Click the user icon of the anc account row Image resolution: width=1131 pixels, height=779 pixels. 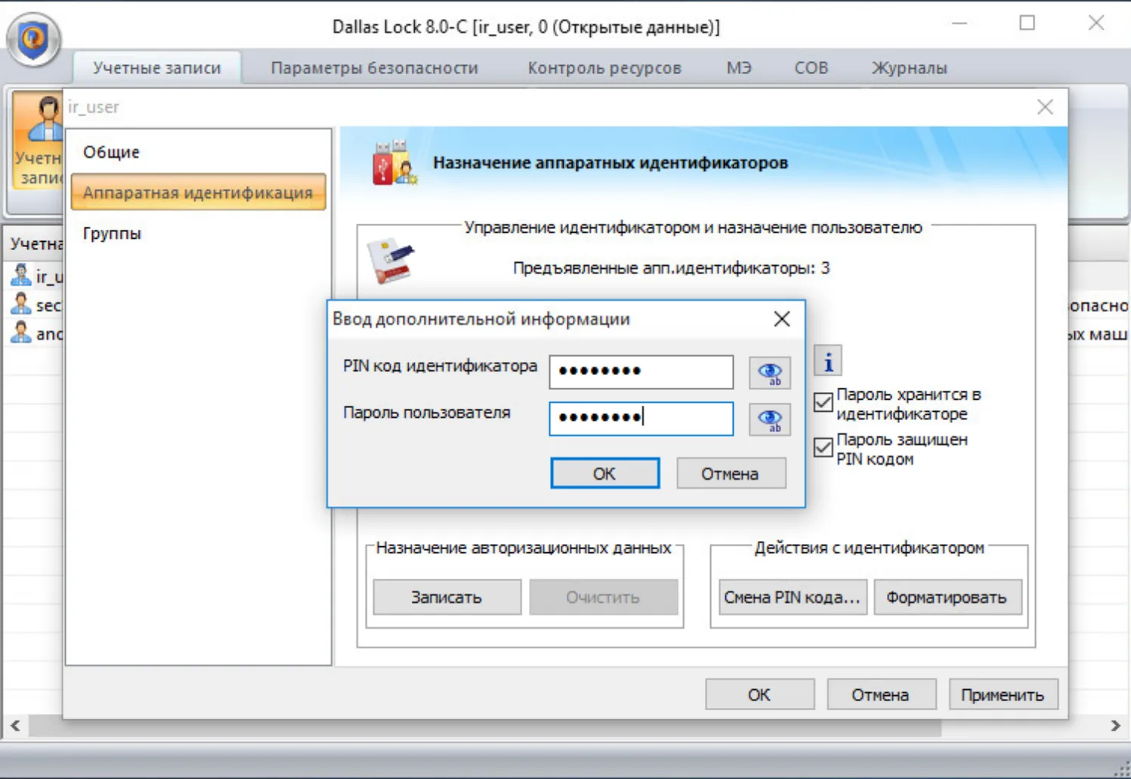pyautogui.click(x=21, y=332)
